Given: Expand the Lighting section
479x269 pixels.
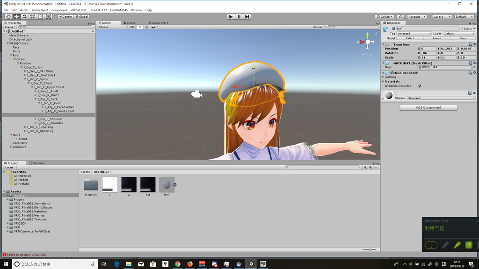Looking at the screenshot, I should (384, 77).
